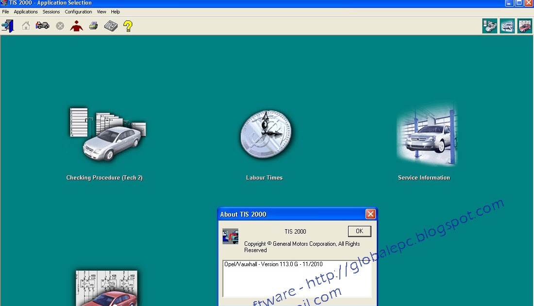Image resolution: width=534 pixels, height=306 pixels.
Task: Open the Service Information garage icon
Action: [x=427, y=136]
